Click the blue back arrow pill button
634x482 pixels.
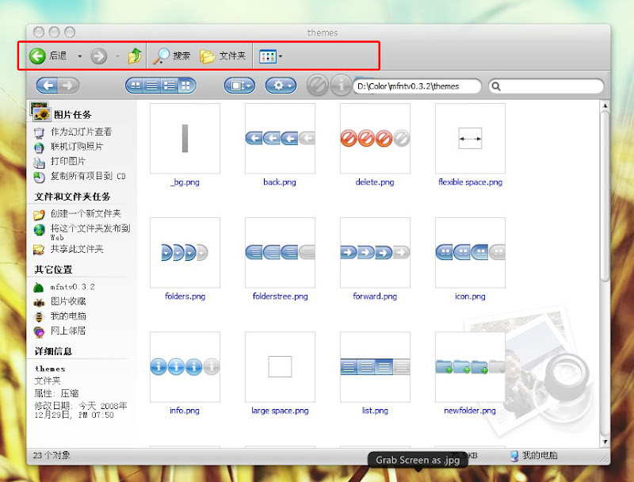click(x=48, y=86)
